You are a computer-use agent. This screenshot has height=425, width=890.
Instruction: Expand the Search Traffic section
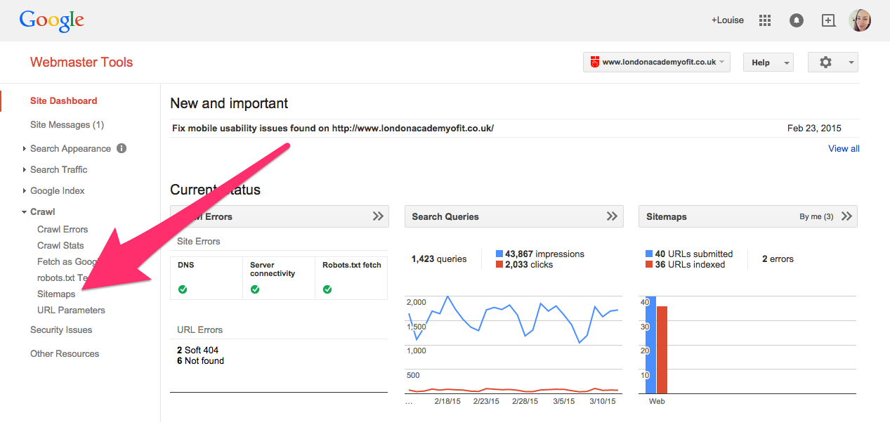(x=60, y=169)
